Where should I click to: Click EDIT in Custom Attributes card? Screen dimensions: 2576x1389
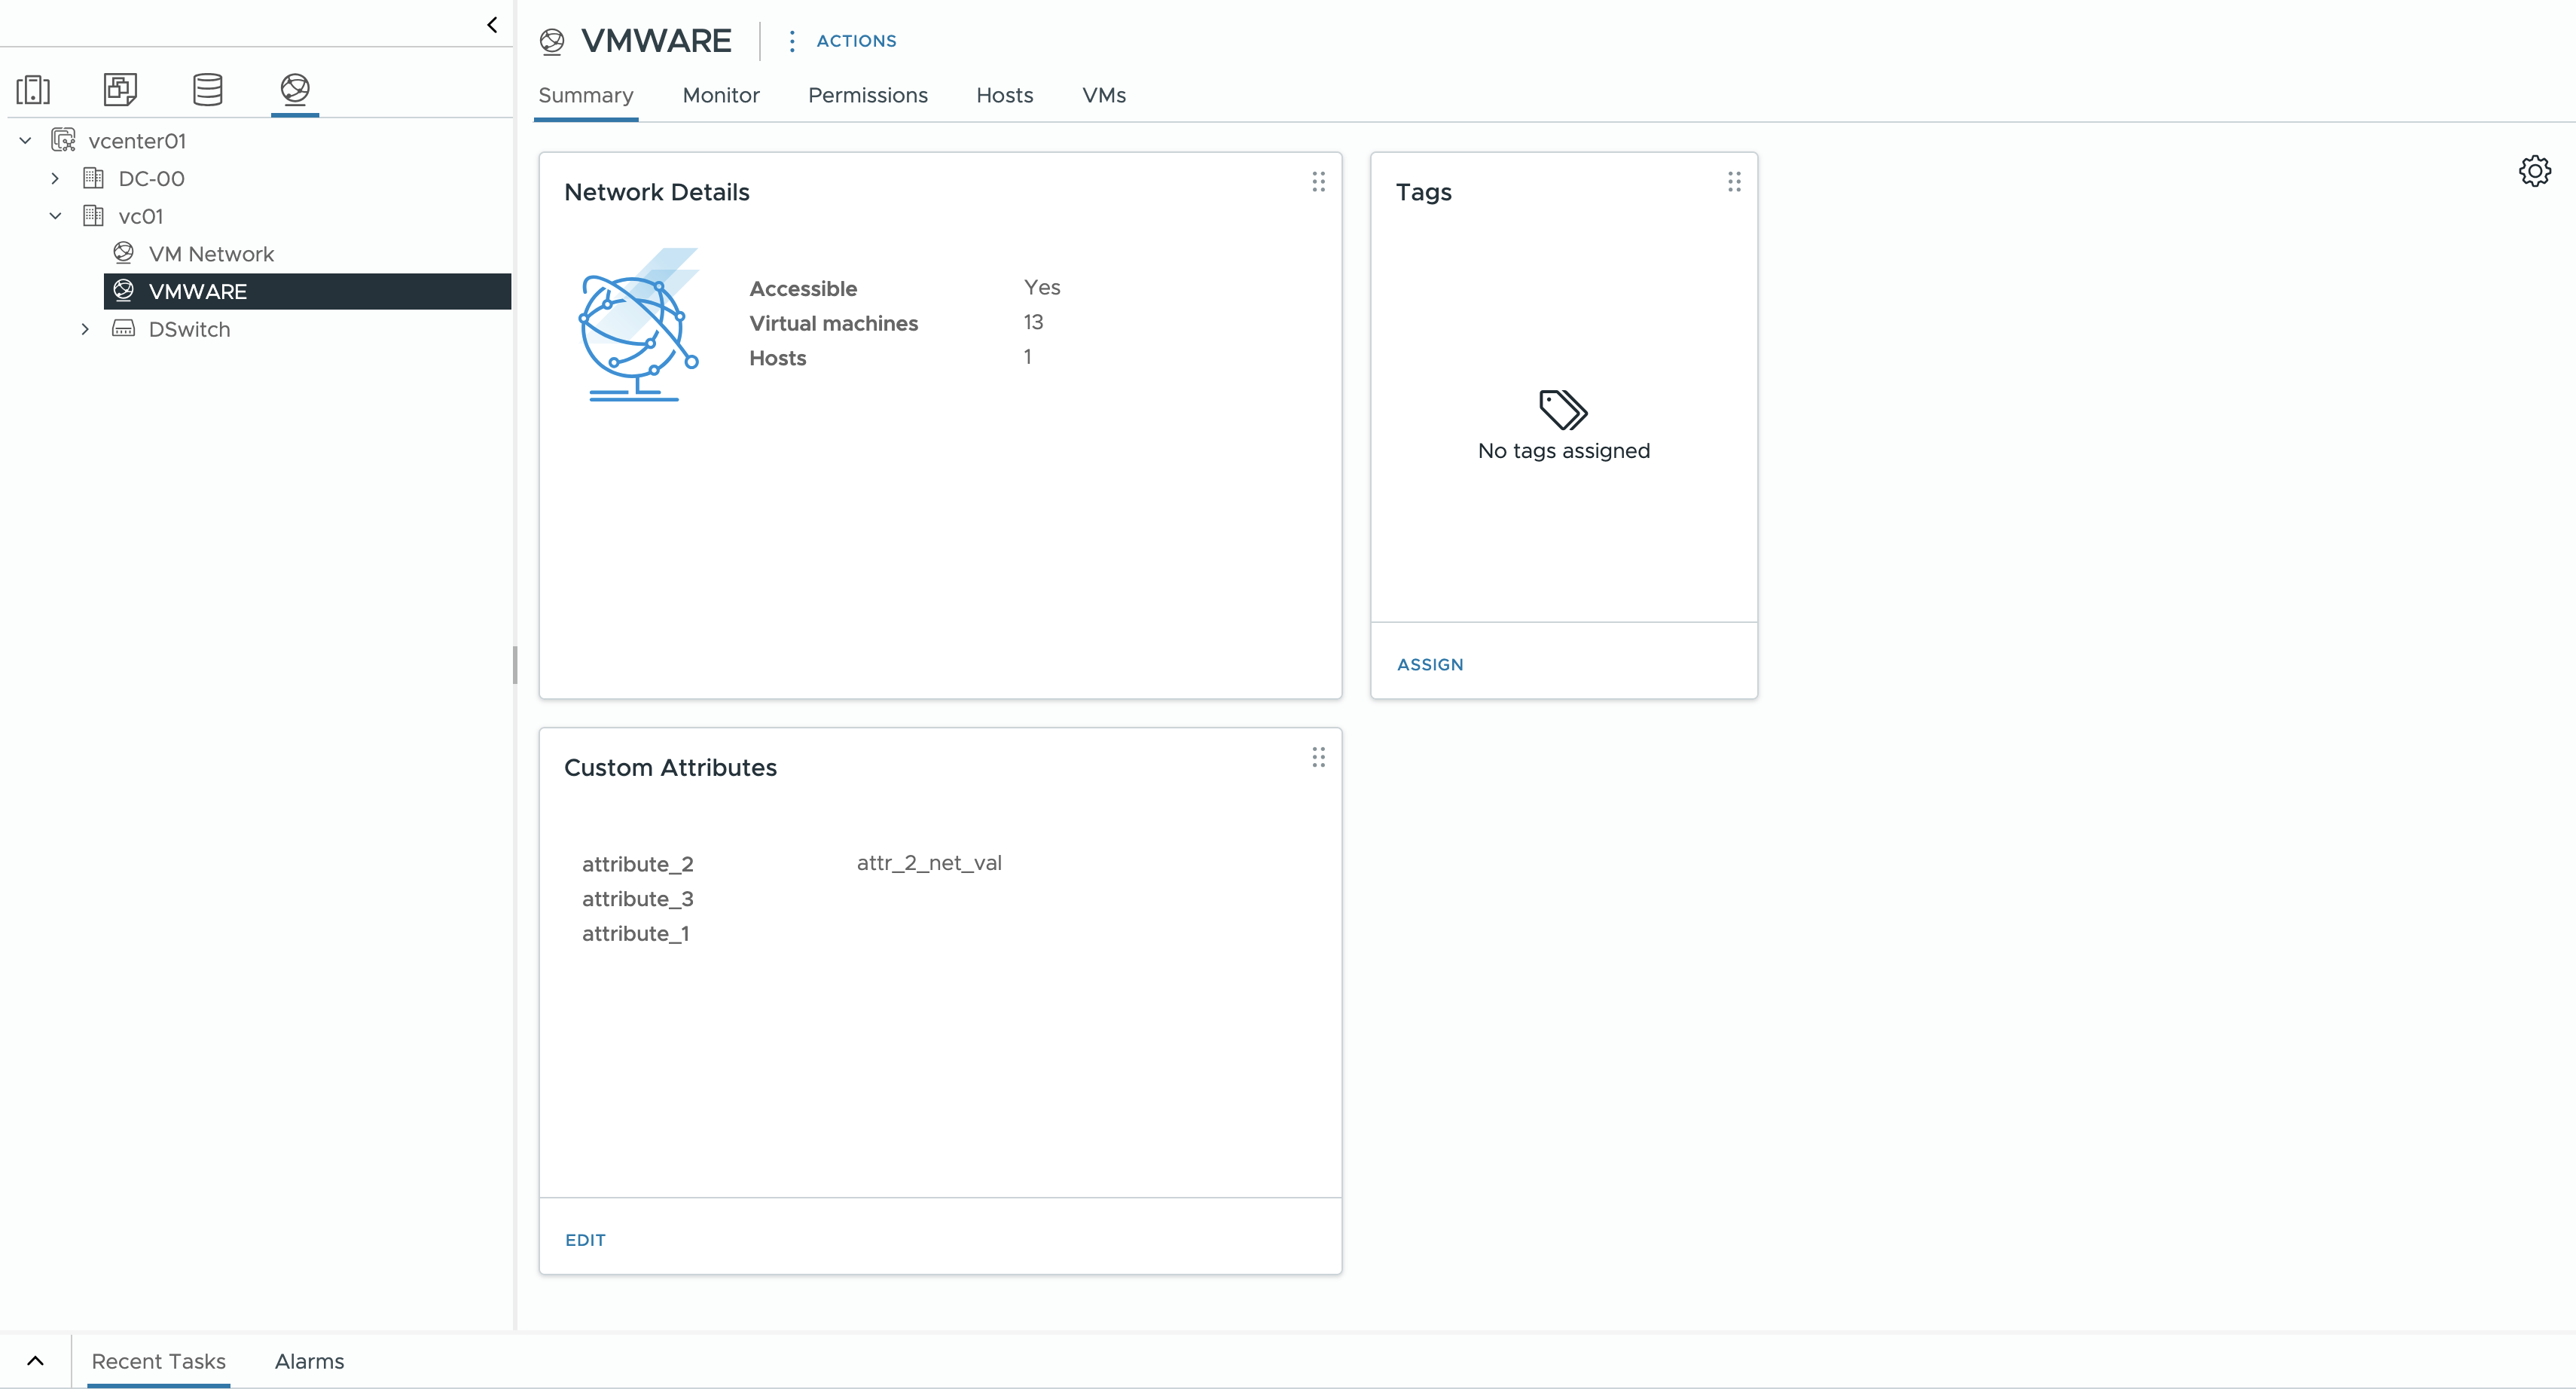585,1240
